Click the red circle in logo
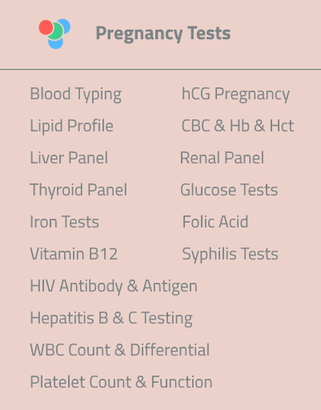This screenshot has height=410, width=321. pyautogui.click(x=46, y=27)
